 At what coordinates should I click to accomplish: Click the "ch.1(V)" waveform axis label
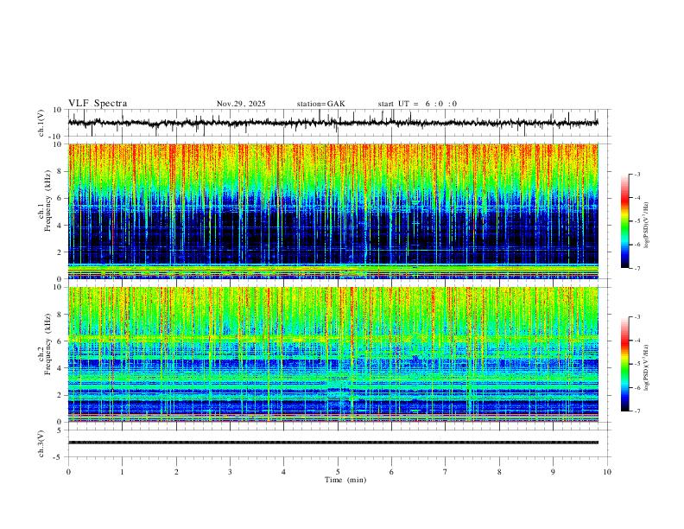tap(41, 123)
